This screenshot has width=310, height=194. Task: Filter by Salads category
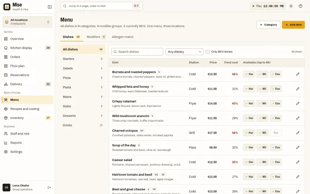coord(83,68)
